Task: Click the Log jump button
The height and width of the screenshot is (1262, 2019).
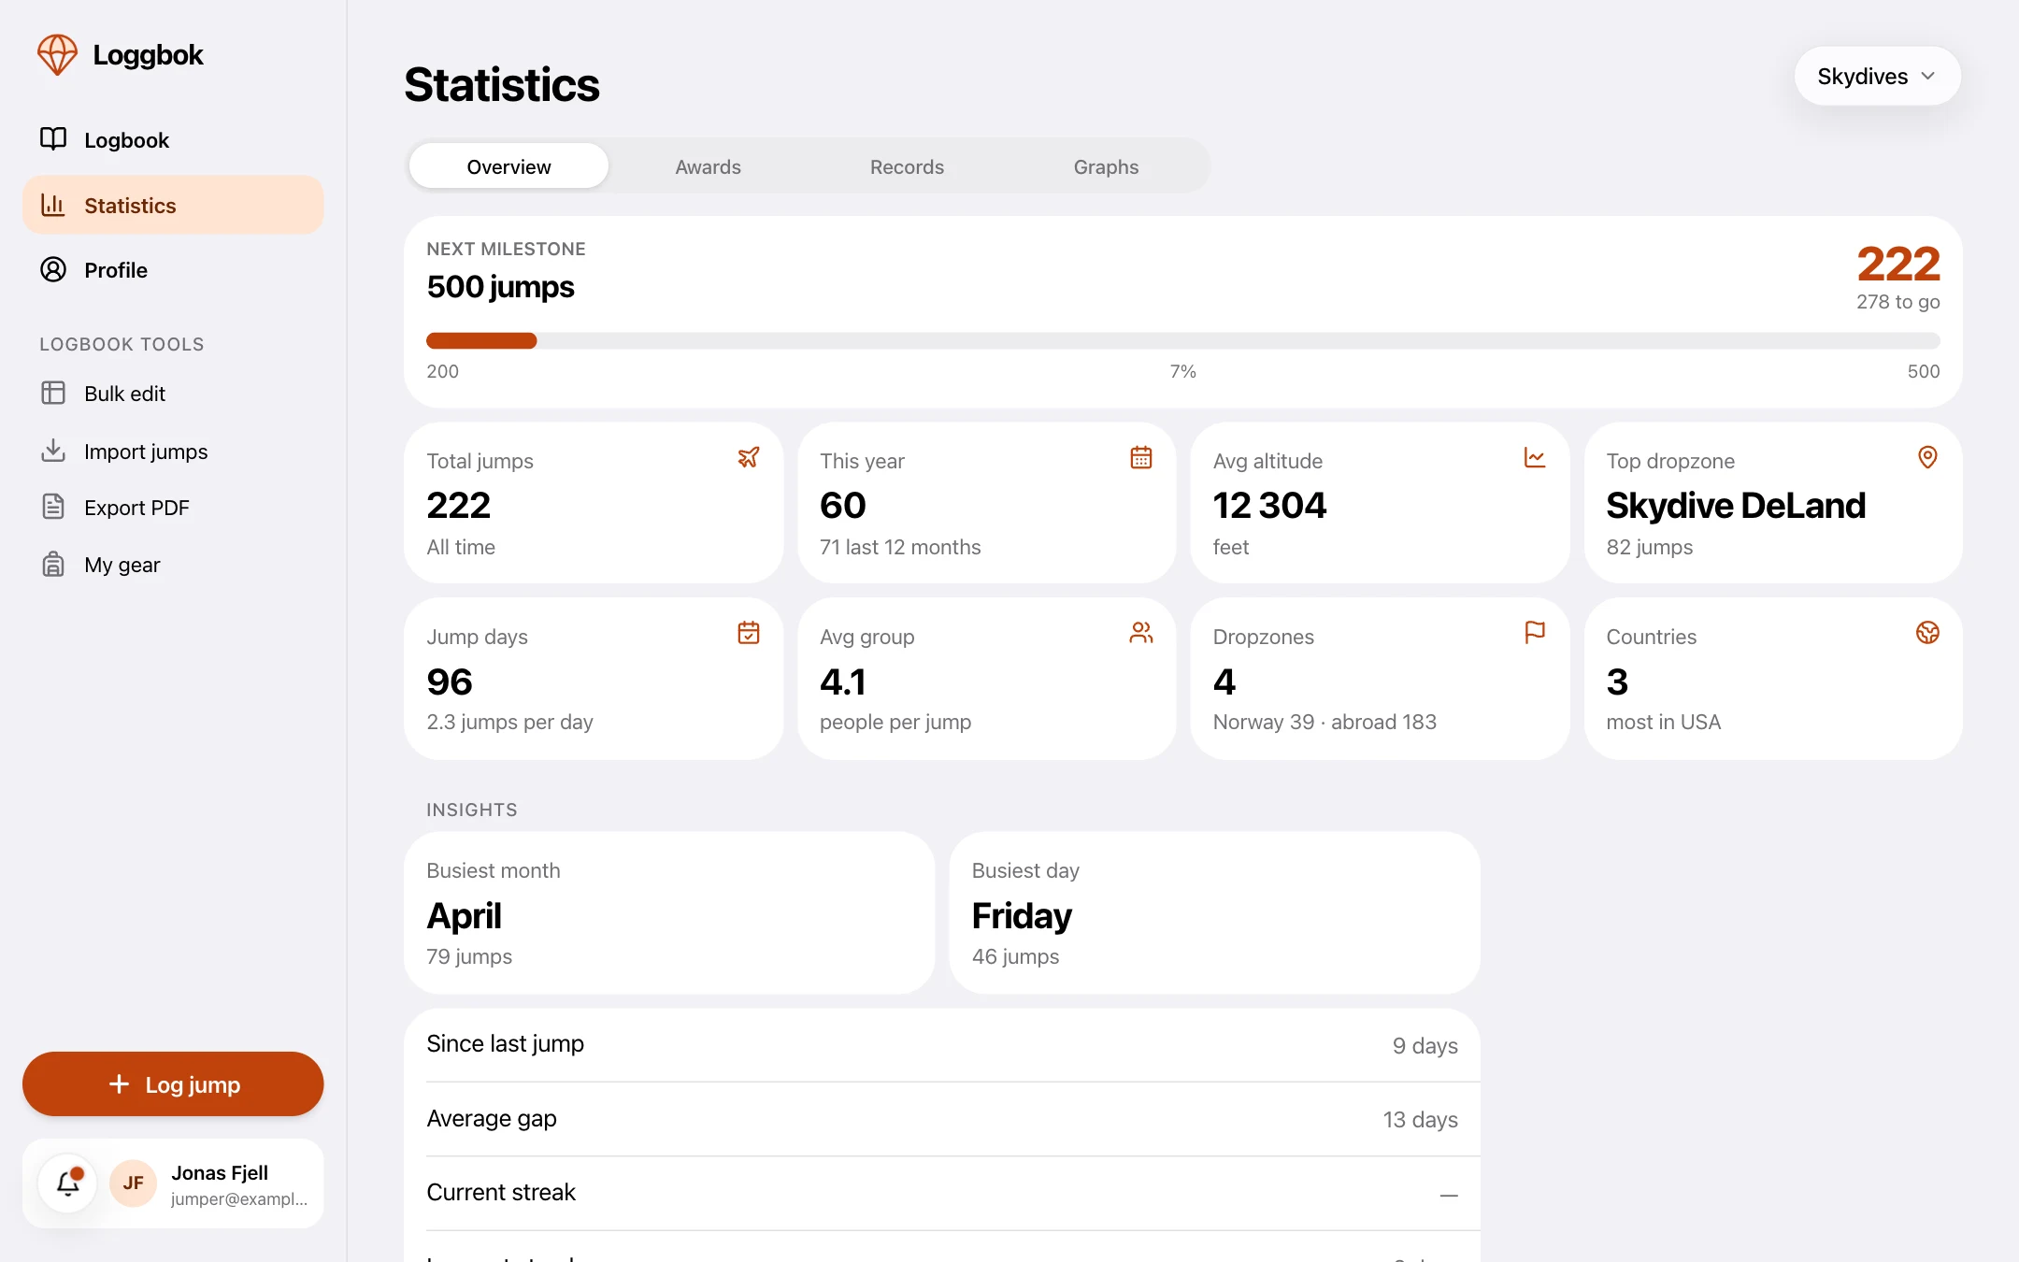Action: tap(173, 1083)
